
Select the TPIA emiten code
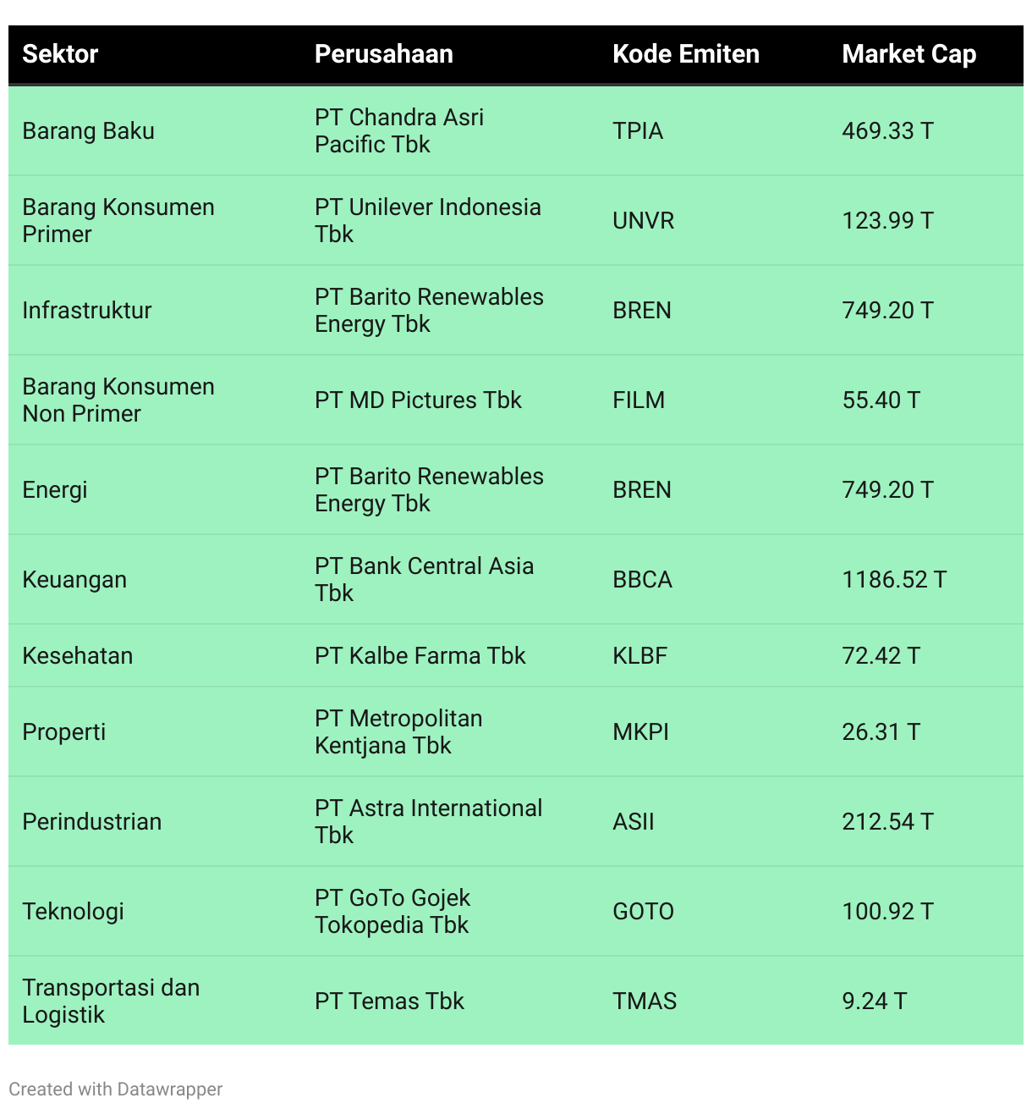[638, 131]
